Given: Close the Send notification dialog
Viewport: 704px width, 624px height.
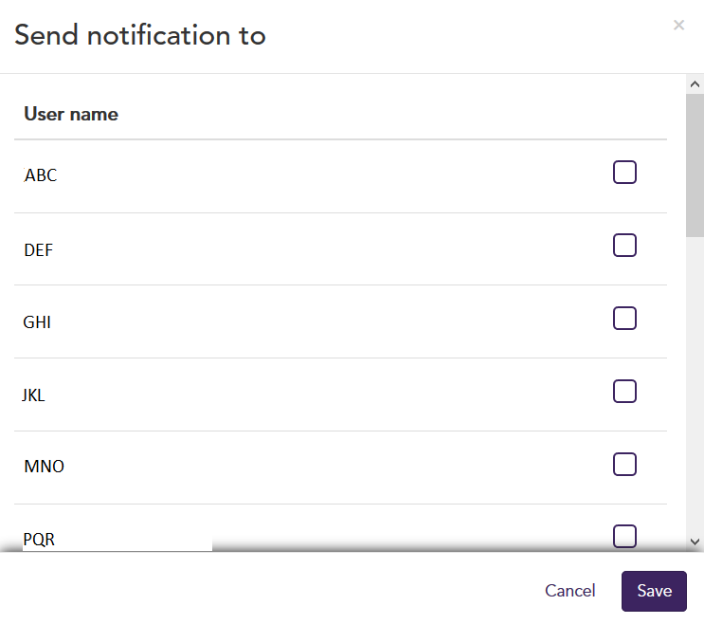Looking at the screenshot, I should [x=678, y=25].
